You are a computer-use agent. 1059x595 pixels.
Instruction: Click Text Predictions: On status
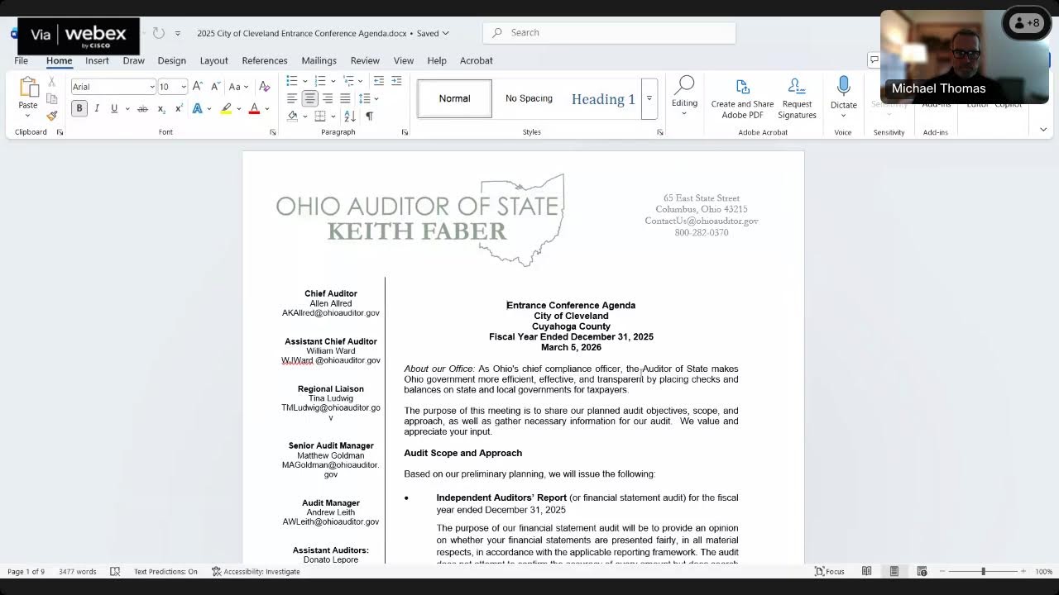click(x=165, y=571)
